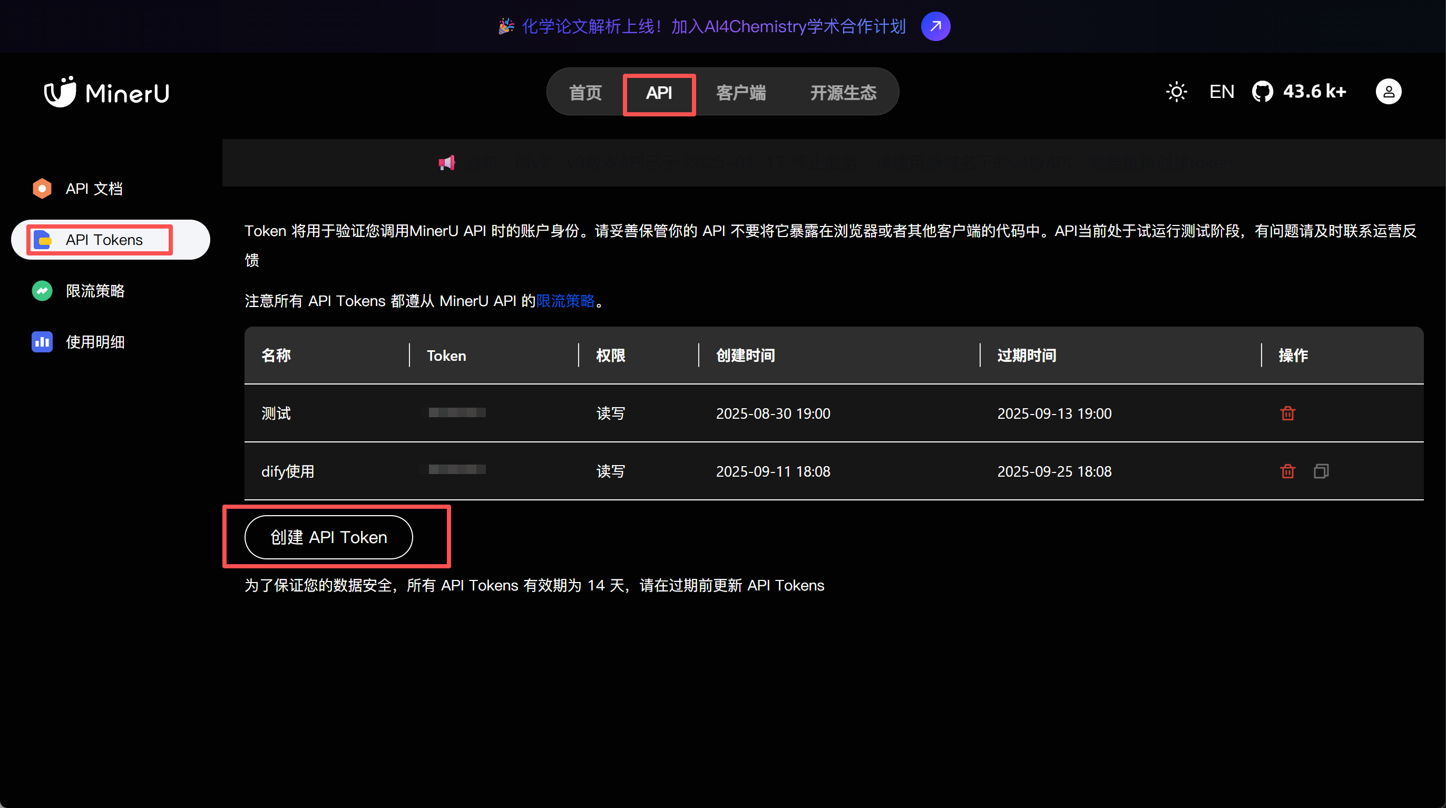Click the 使用明细 chart icon
The height and width of the screenshot is (808, 1446).
point(42,342)
